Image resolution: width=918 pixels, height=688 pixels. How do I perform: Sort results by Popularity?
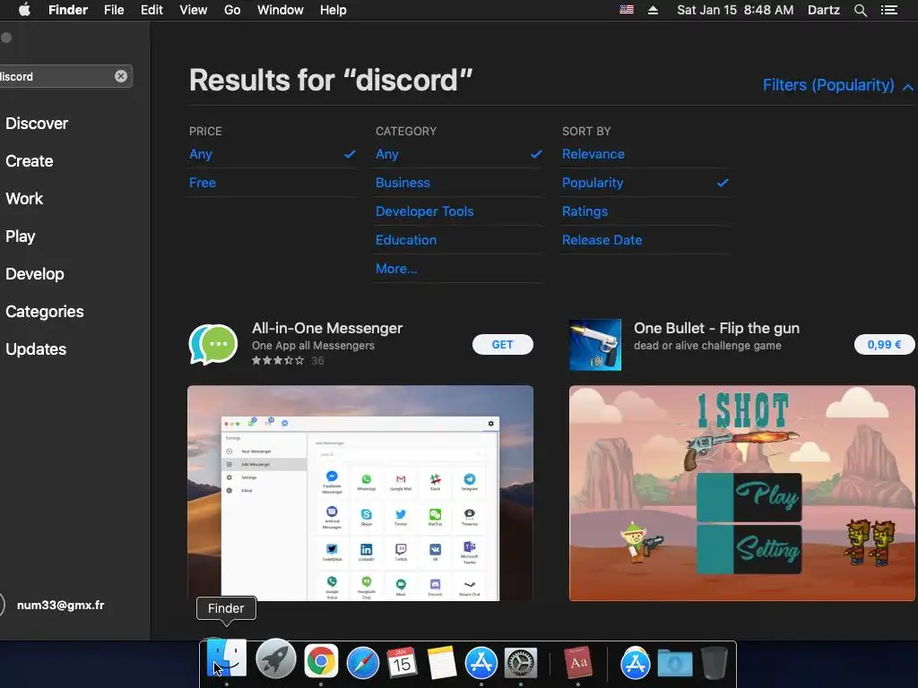click(645, 183)
